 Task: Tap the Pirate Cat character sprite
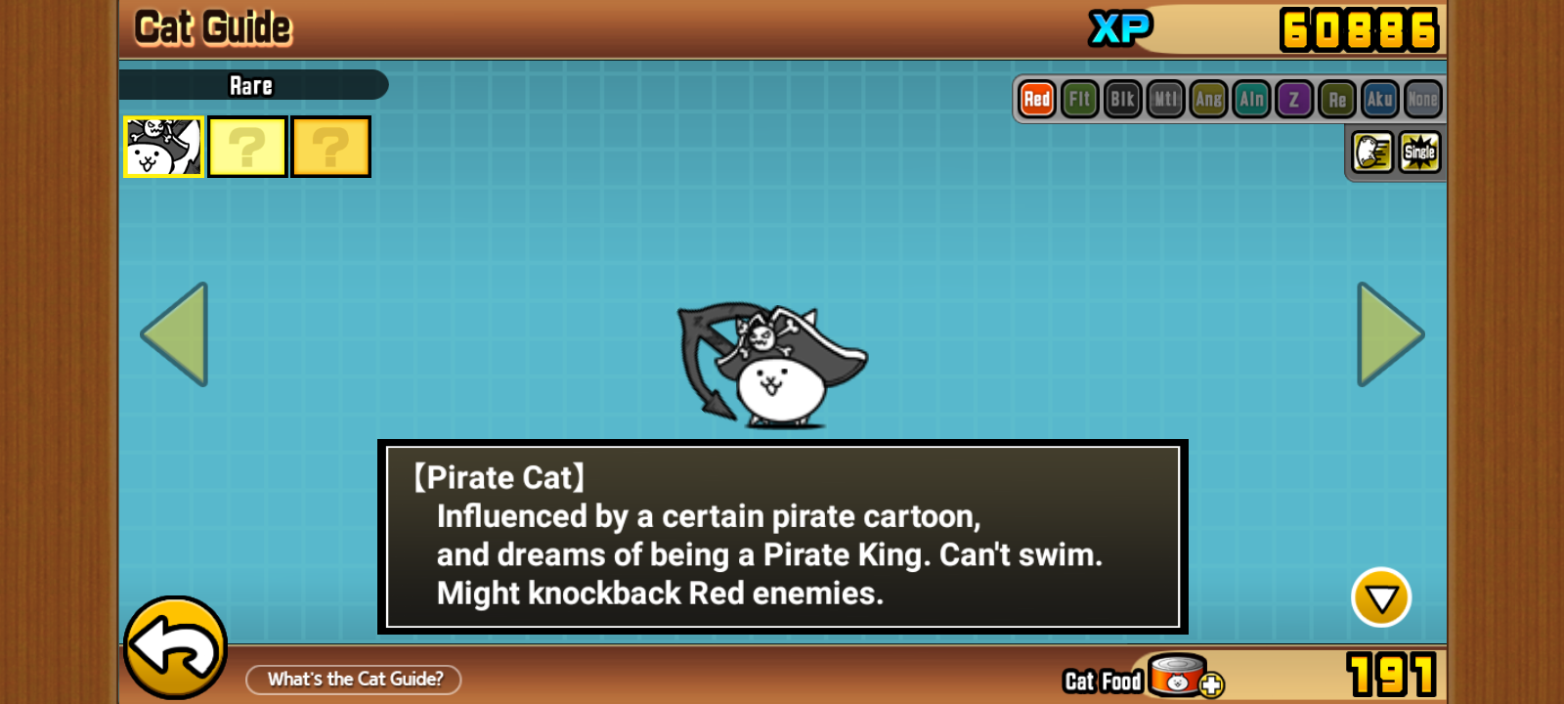771,365
